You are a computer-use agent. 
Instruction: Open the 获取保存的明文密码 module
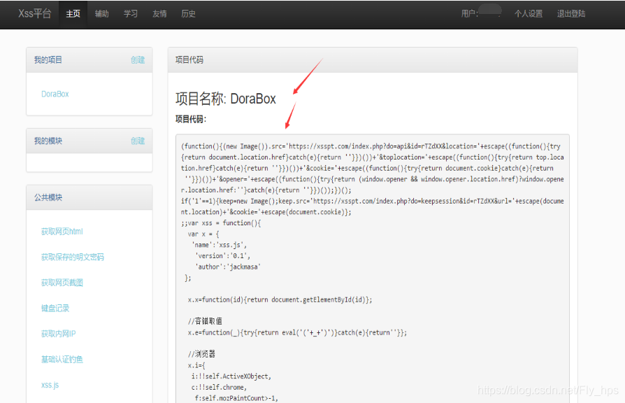tap(73, 257)
